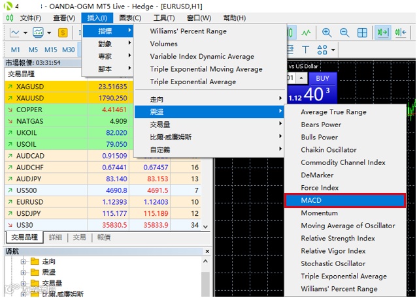Expand the 走向 folder in navigator
The image size is (417, 298).
pos(23,261)
